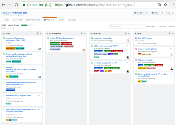Click assignee avatar on 'Add Issue Templates' card
Image resolution: width=176 pixels, height=125 pixels.
coord(172,69)
